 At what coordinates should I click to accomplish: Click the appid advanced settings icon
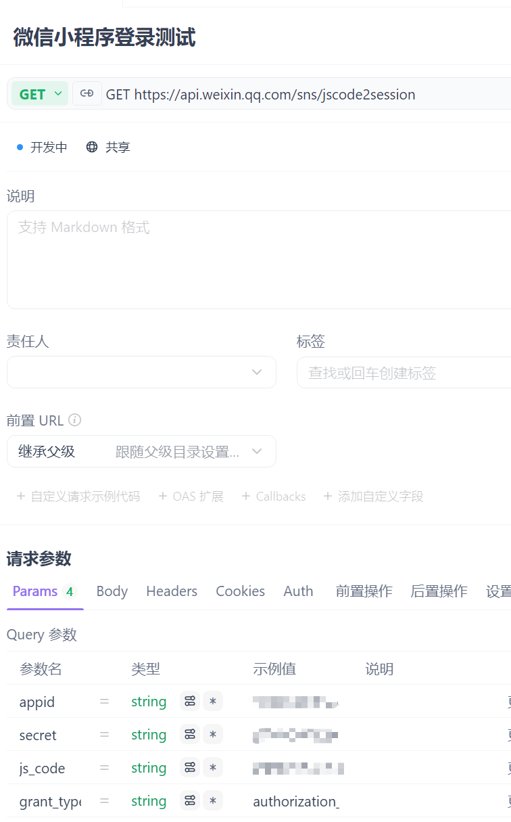[190, 702]
